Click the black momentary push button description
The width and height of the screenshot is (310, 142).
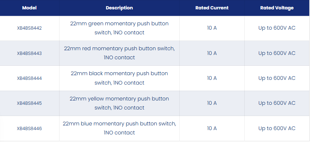pos(119,78)
